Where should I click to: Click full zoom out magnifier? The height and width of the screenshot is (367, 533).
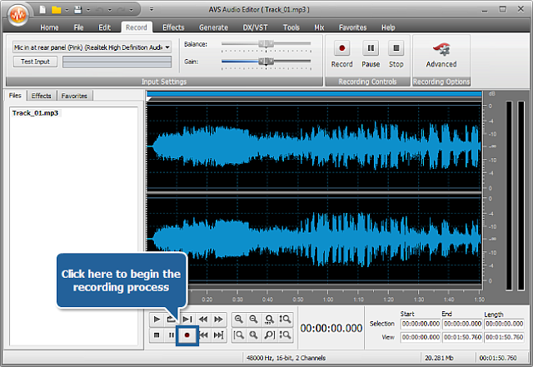click(x=253, y=335)
